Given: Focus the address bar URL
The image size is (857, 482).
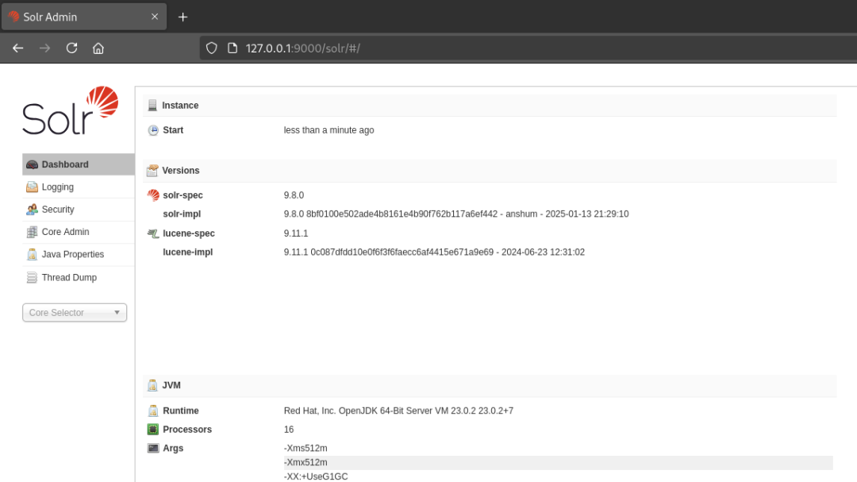Looking at the screenshot, I should (x=303, y=48).
